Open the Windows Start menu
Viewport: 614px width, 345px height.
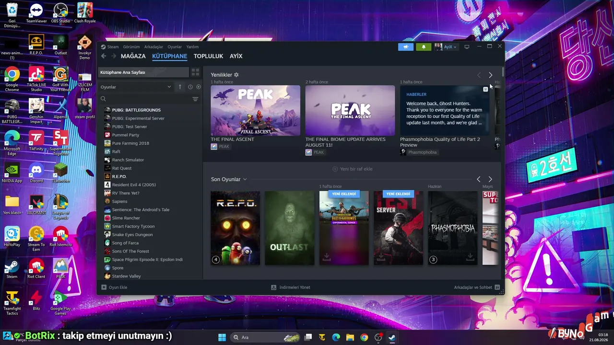(222, 337)
